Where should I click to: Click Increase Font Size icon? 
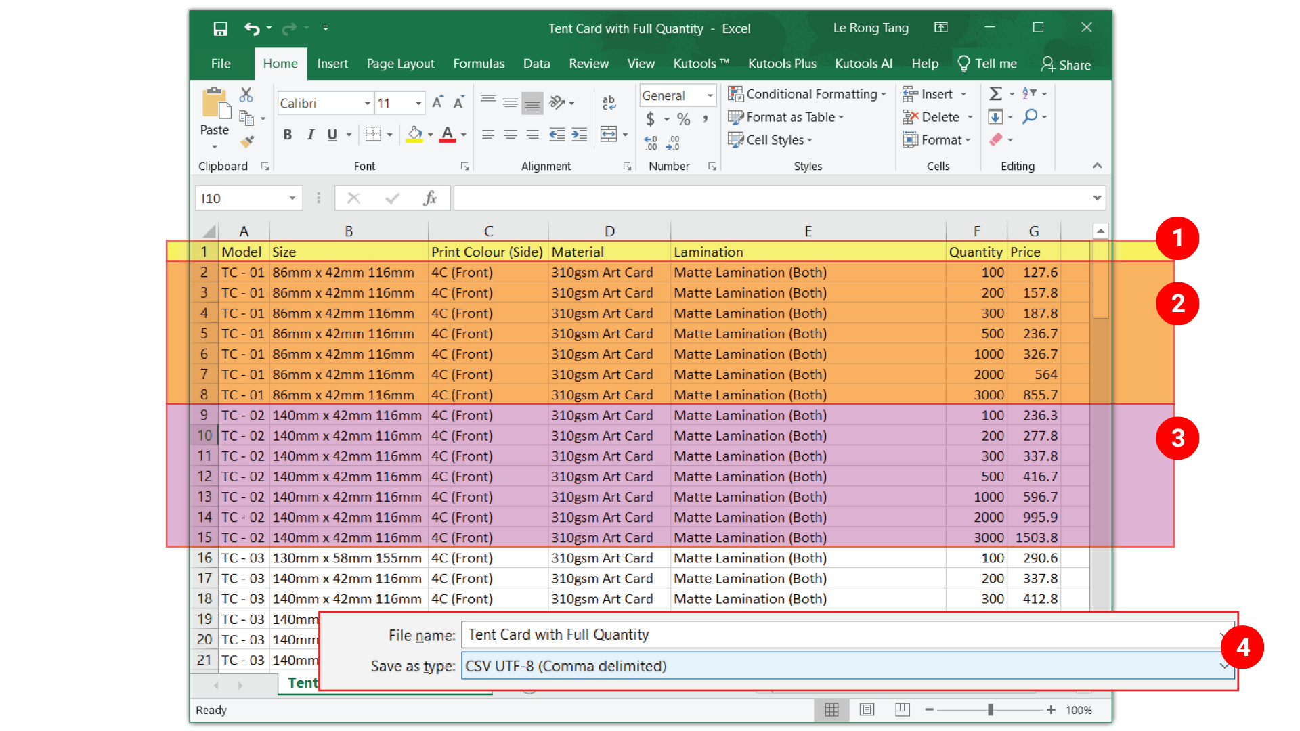437,103
